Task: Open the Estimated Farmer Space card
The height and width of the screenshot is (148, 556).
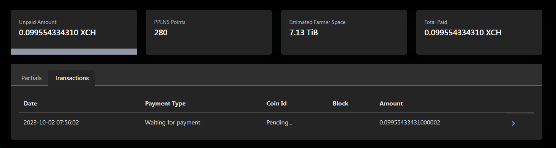Action: (x=344, y=32)
